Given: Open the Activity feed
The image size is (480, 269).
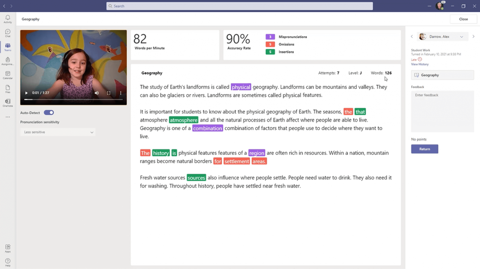Looking at the screenshot, I should click(7, 19).
